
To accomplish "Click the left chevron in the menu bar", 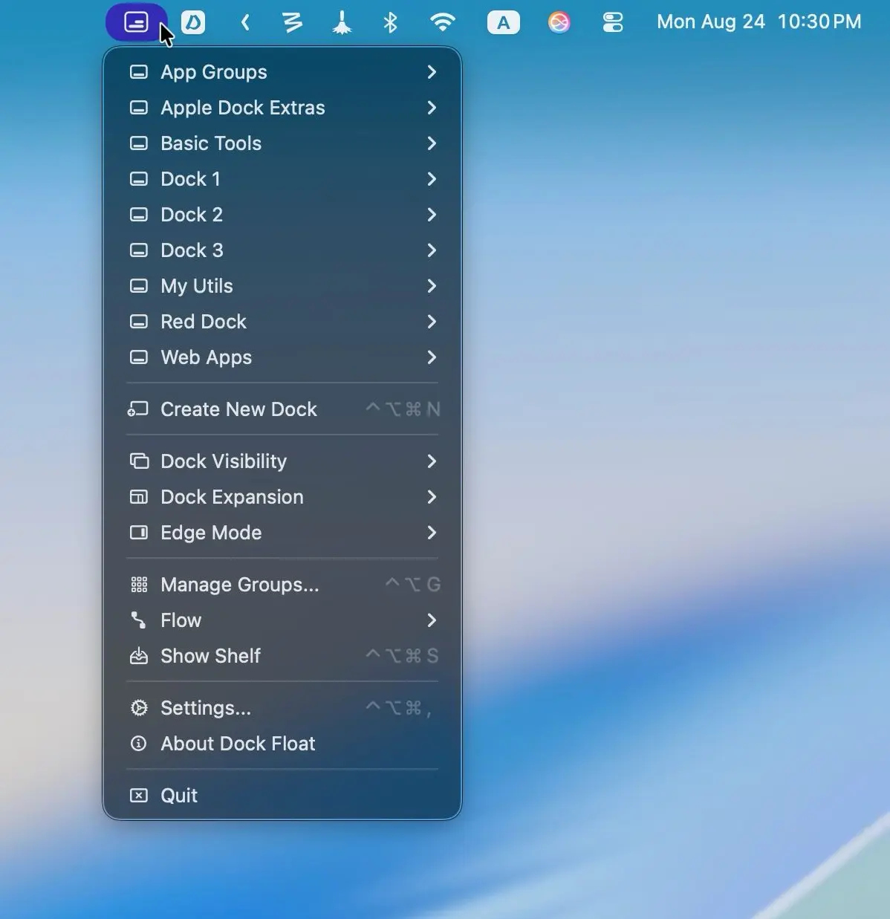I will click(245, 22).
